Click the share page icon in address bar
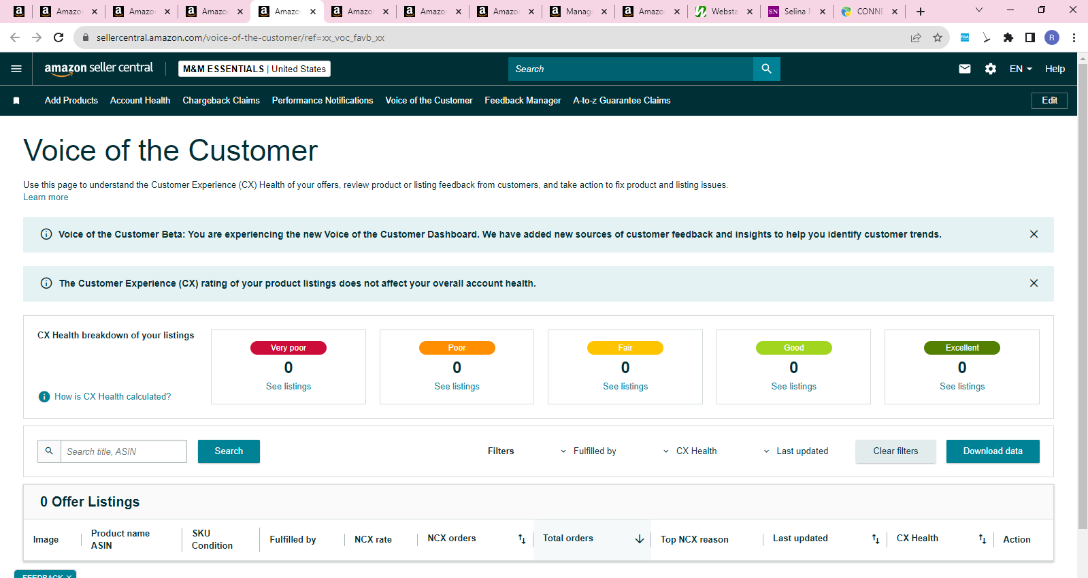Screen dimensions: 1088x578 point(916,37)
